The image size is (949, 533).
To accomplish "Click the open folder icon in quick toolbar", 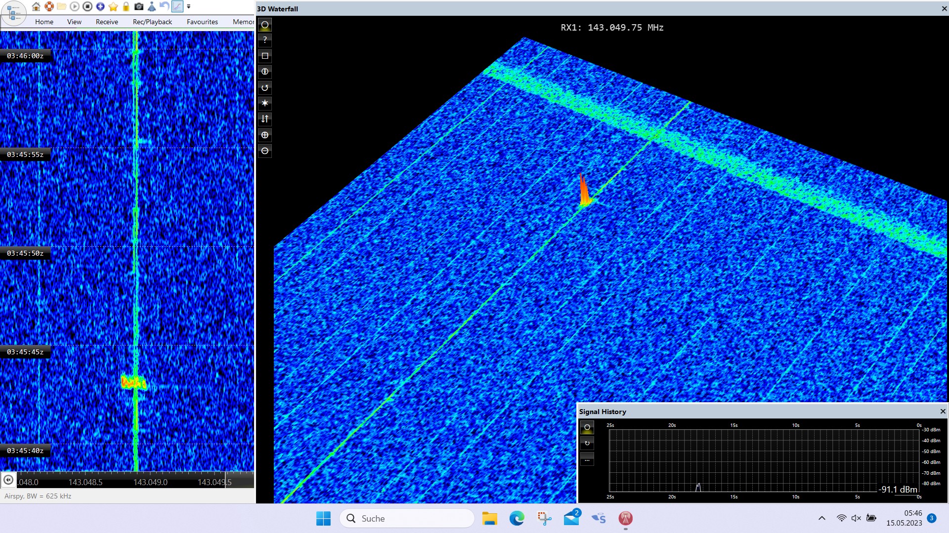I will [x=62, y=6].
